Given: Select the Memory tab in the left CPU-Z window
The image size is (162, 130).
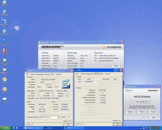Looking at the screenshot, I should [x=47, y=74].
